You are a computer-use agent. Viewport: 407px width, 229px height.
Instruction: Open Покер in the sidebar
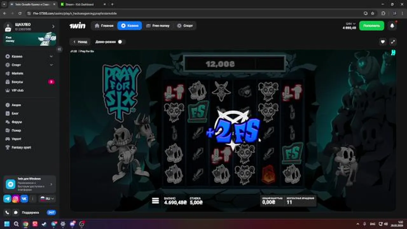(x=17, y=130)
